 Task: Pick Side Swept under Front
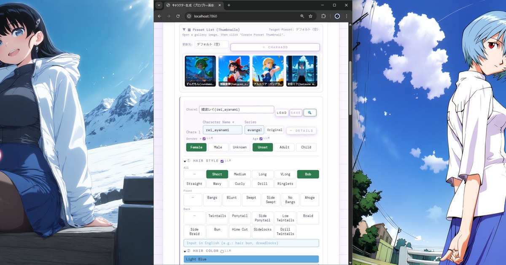tap(271, 200)
